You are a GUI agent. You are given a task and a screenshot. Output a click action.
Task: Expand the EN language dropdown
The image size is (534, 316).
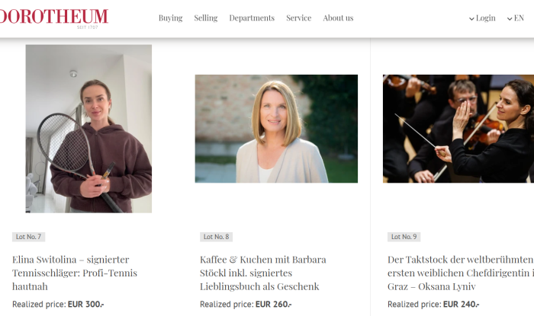(x=515, y=18)
